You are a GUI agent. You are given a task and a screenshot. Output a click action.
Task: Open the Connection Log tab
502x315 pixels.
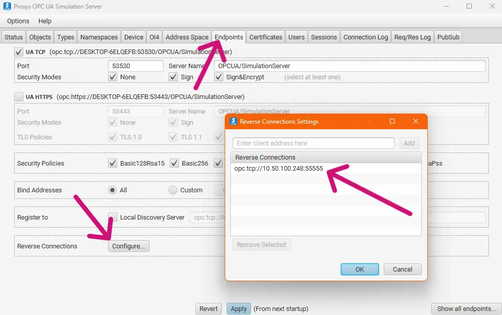[366, 37]
